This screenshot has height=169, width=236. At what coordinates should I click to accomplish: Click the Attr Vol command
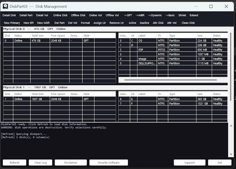pos(172,23)
